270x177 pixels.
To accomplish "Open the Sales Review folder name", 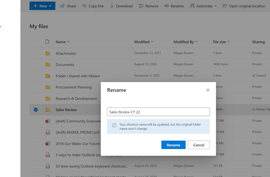I will (66, 110).
